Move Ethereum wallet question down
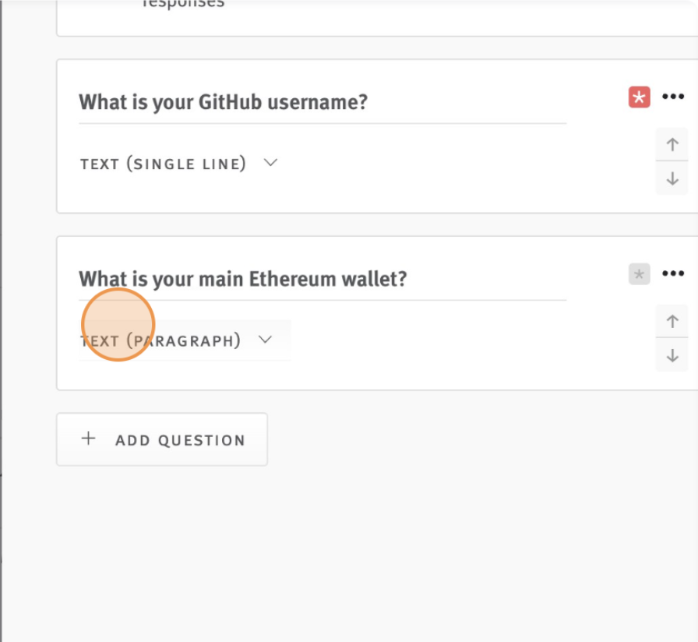This screenshot has height=642, width=698. pyautogui.click(x=672, y=355)
